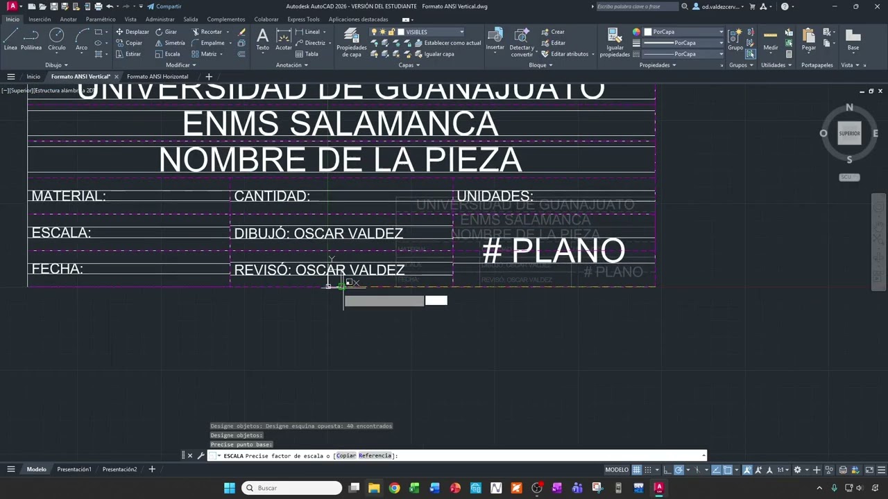This screenshot has width=888, height=499.
Task: Toggle the drawing grid display in status bar
Action: [x=636, y=470]
